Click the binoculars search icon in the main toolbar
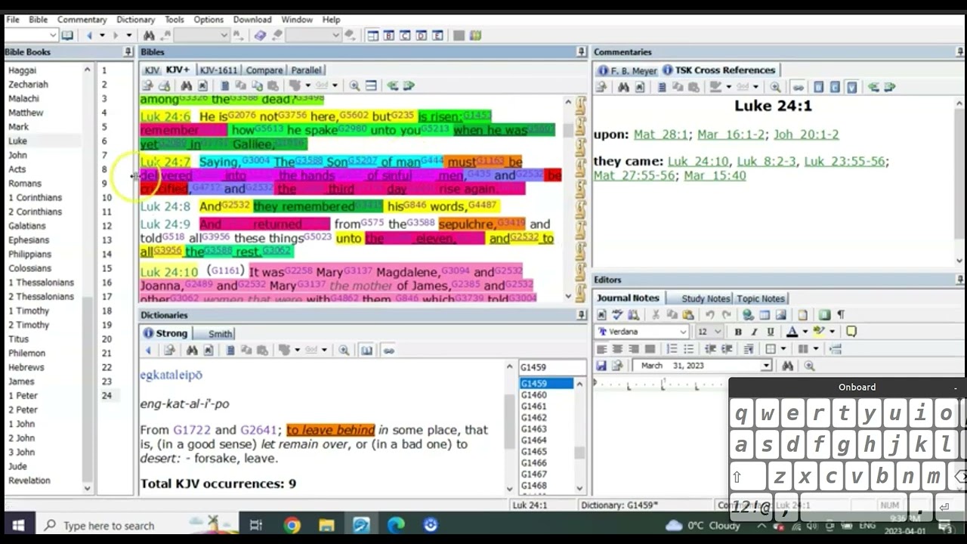 pyautogui.click(x=149, y=36)
